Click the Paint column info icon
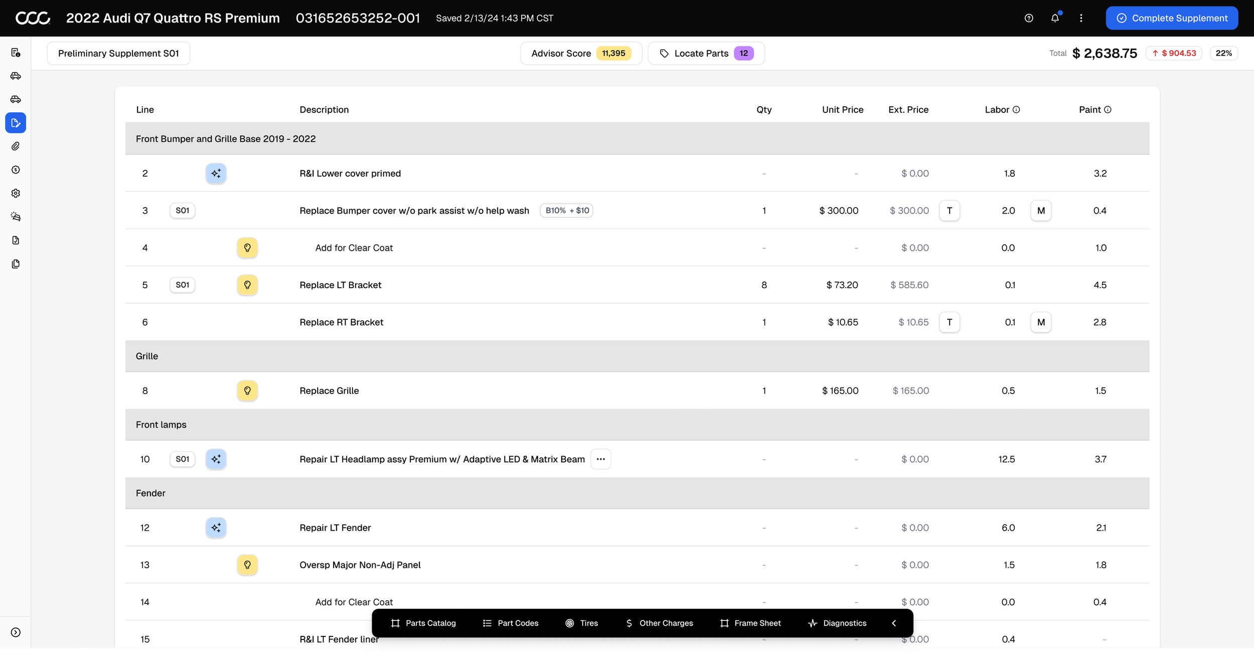 pyautogui.click(x=1108, y=110)
